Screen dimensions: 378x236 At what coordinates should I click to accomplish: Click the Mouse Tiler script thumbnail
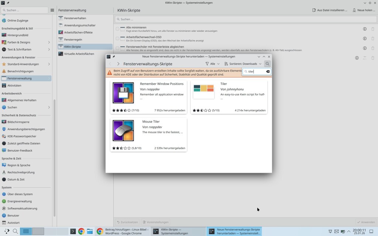tap(123, 131)
